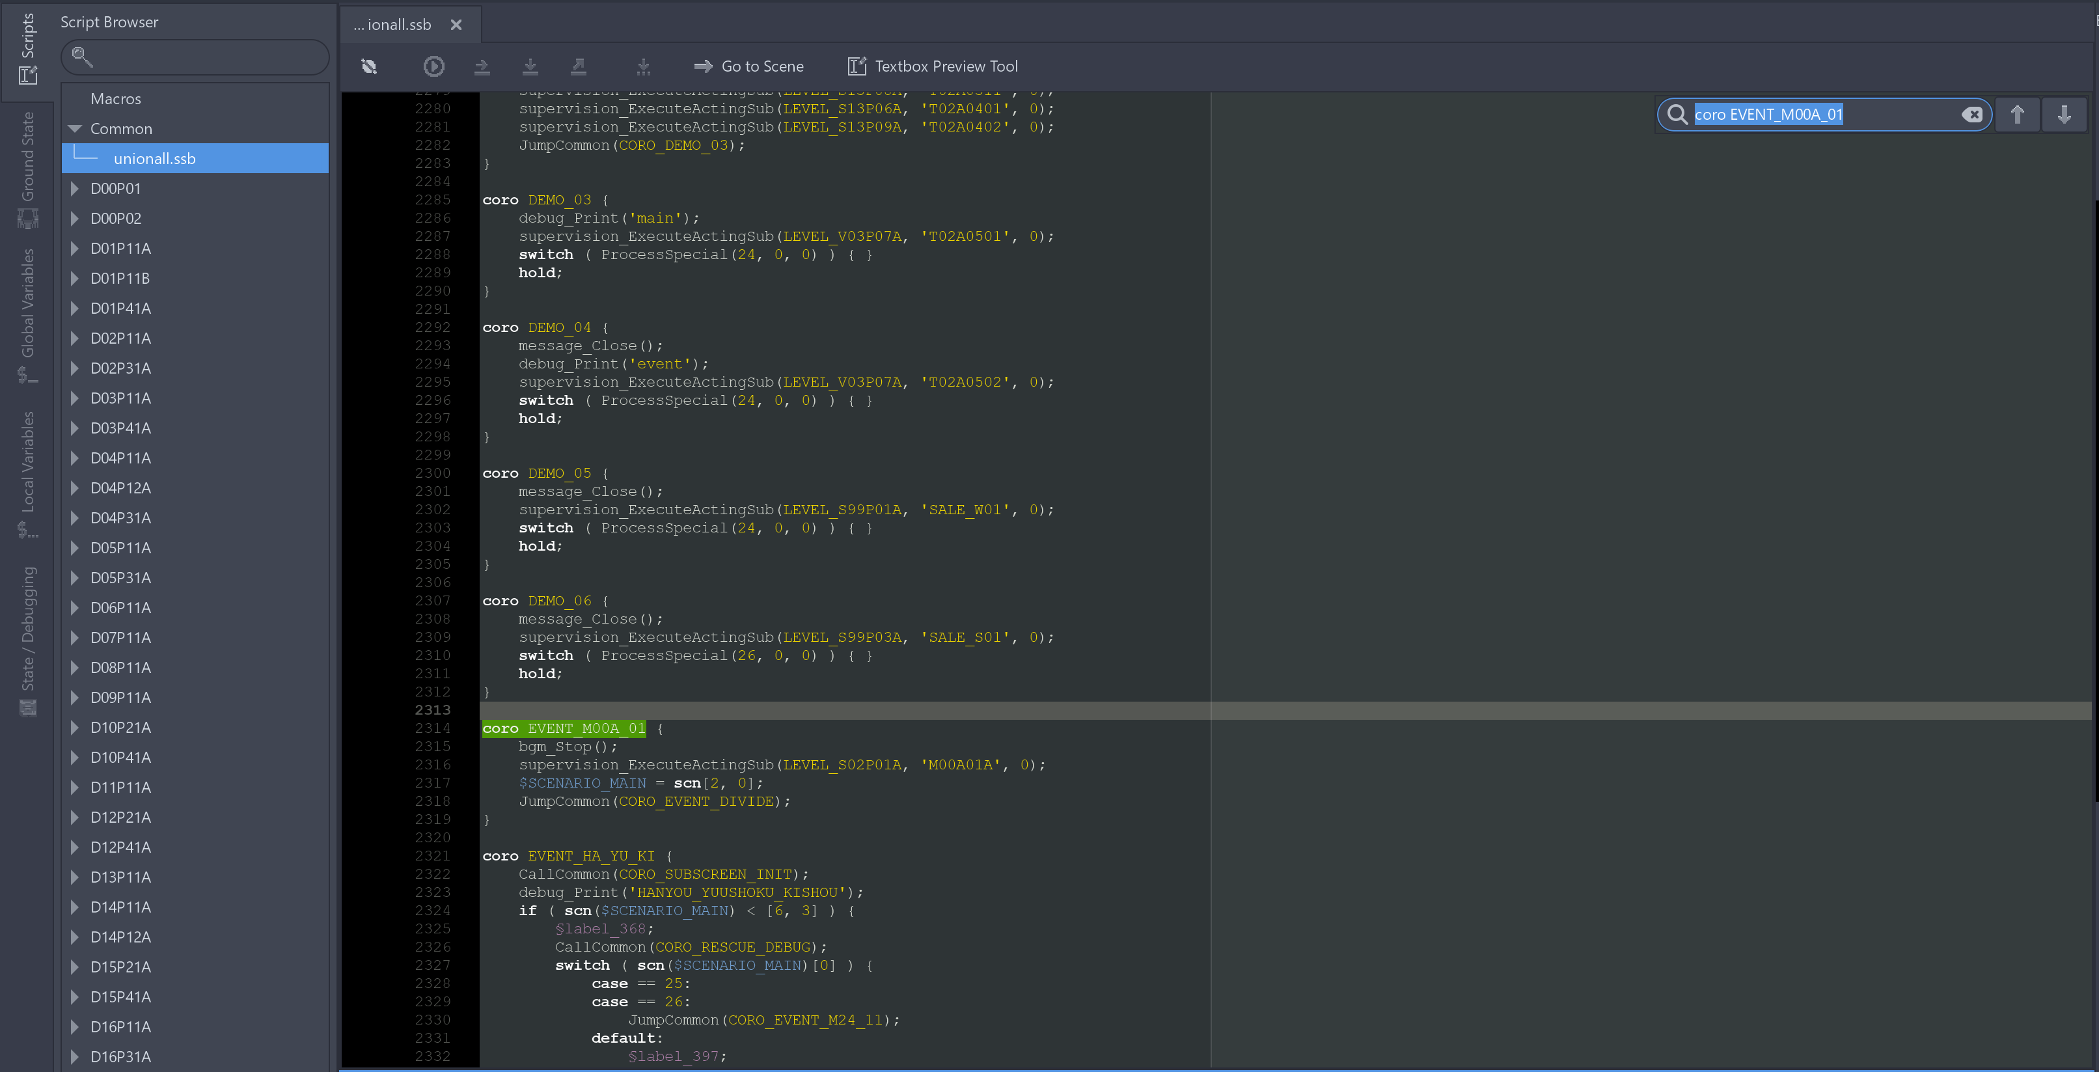
Task: Clear the code search field text
Action: tap(1971, 114)
